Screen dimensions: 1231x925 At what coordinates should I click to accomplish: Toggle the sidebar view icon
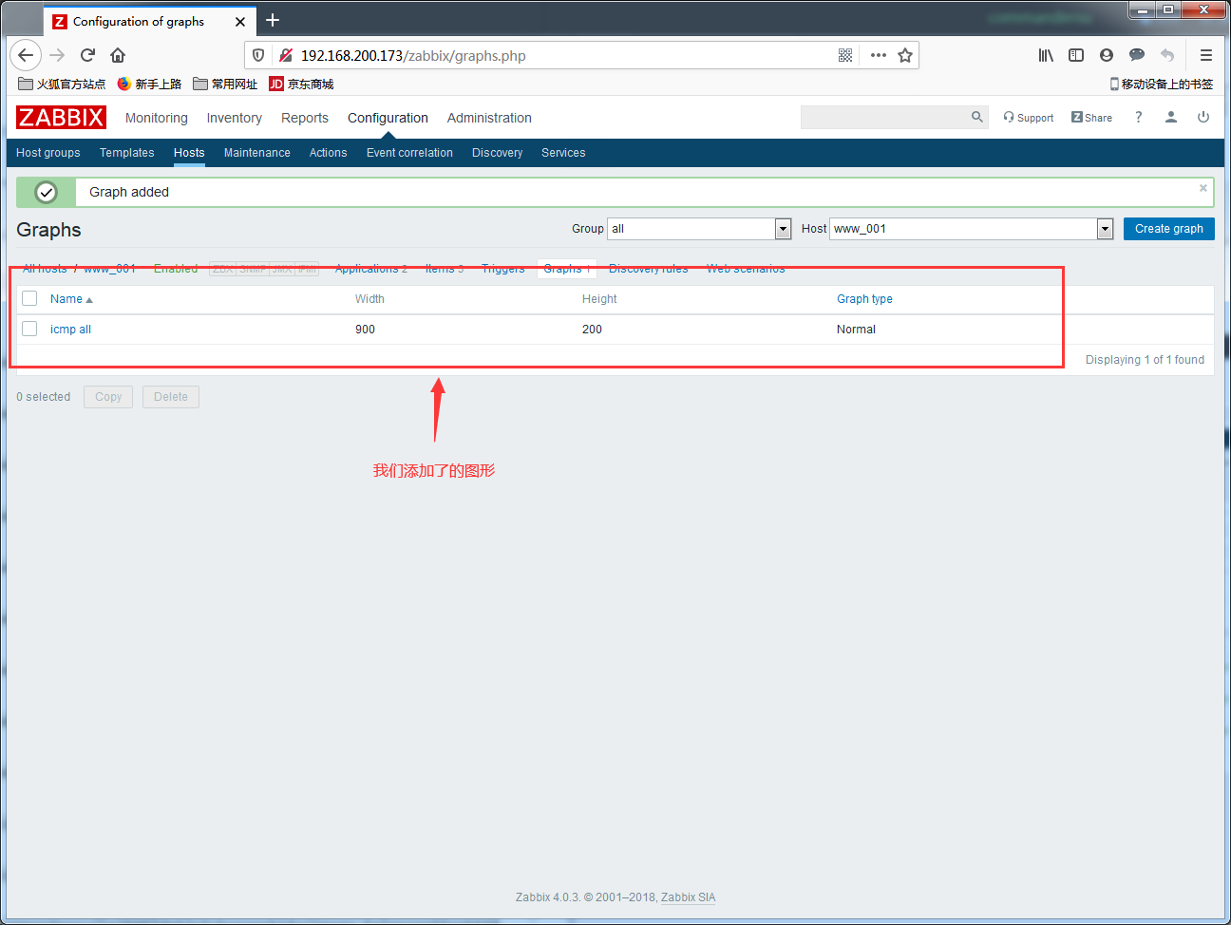click(1076, 55)
